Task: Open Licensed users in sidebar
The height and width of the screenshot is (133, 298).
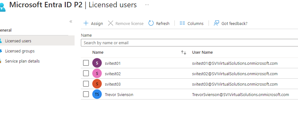Action: [x=37, y=41]
